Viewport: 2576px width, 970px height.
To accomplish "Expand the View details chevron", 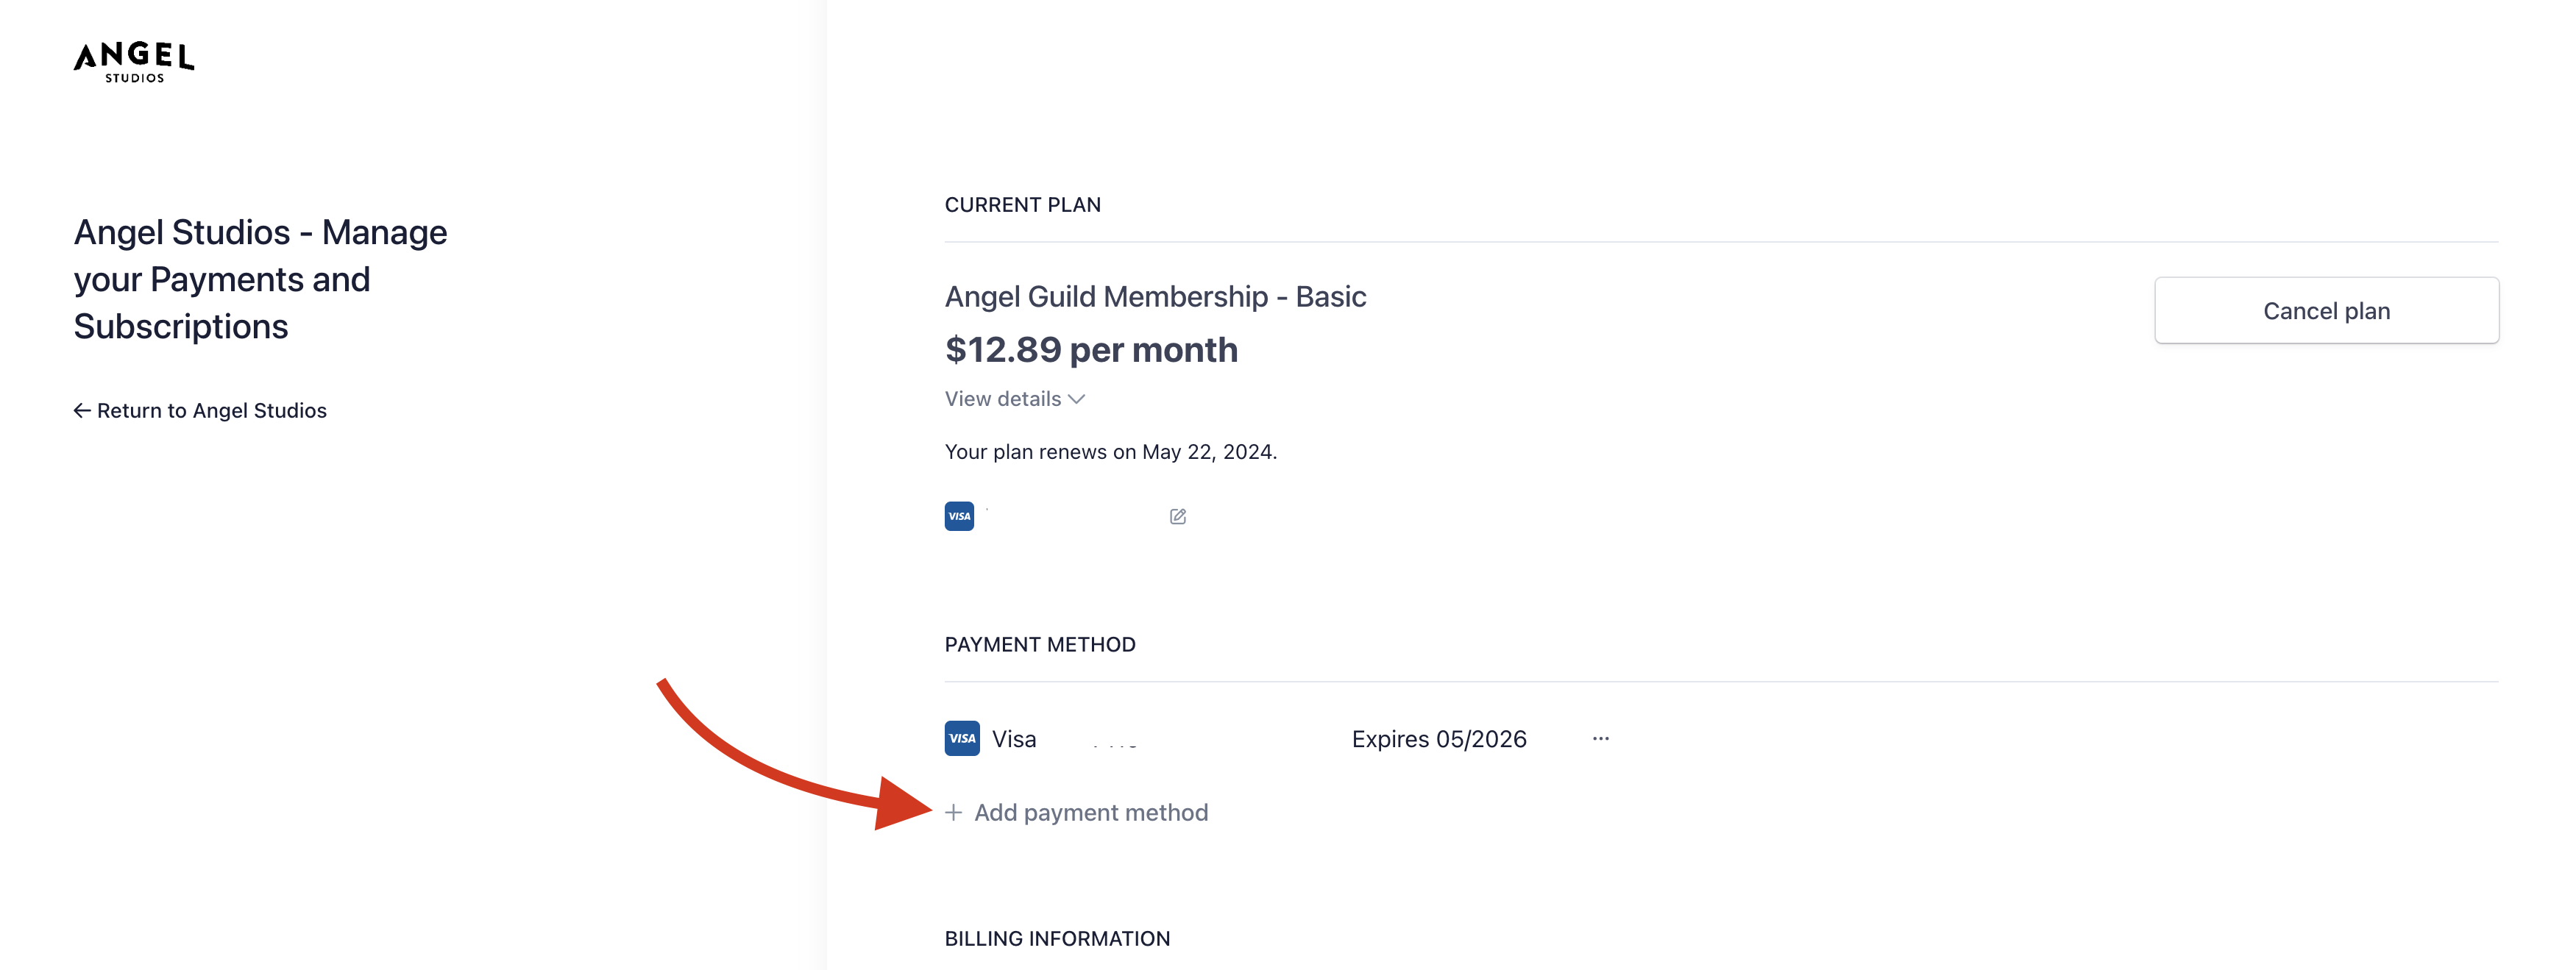I will [1076, 399].
